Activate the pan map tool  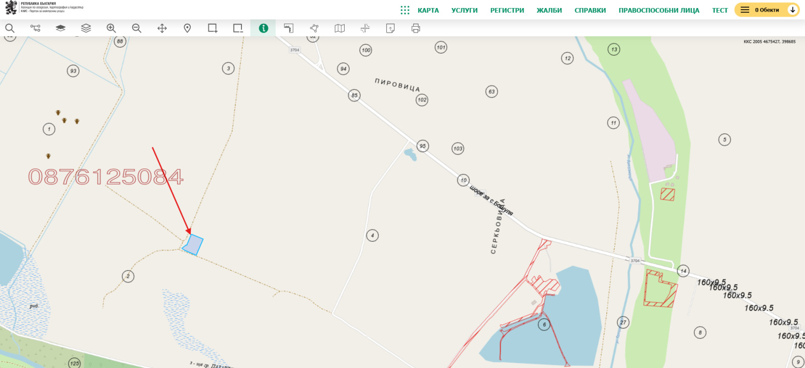[x=162, y=28]
